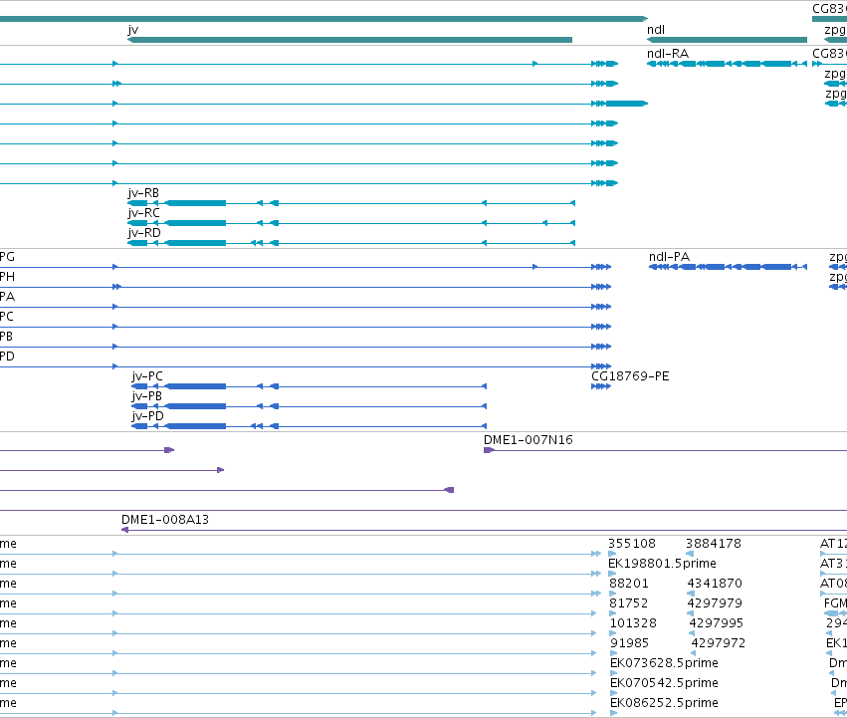Select EST entry 81752

click(x=629, y=603)
